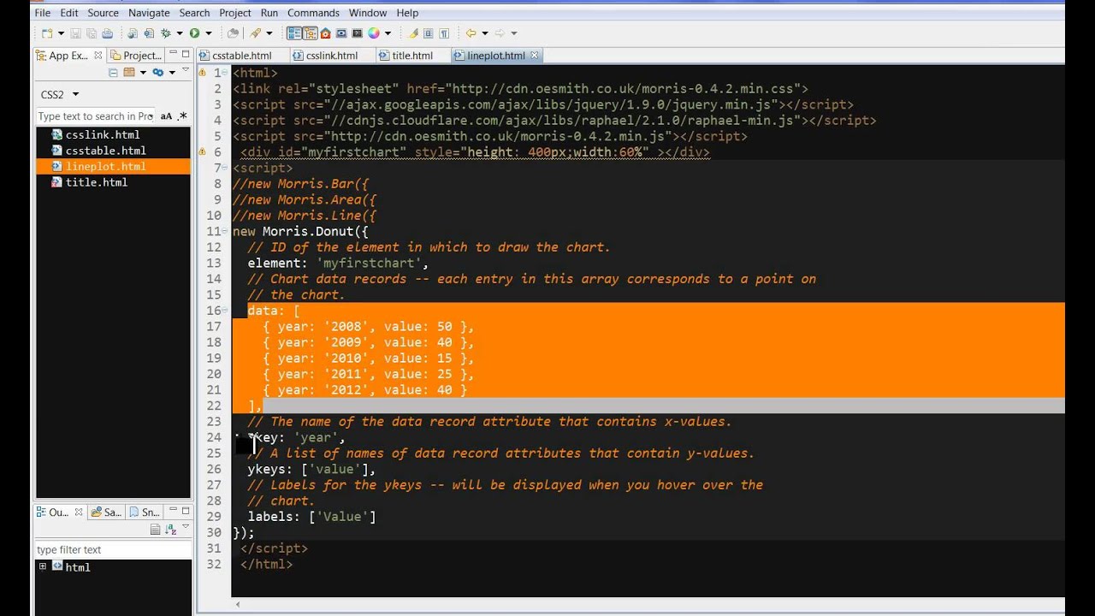Open the Outline view menu triangle
The image size is (1095, 616).
pyautogui.click(x=186, y=526)
